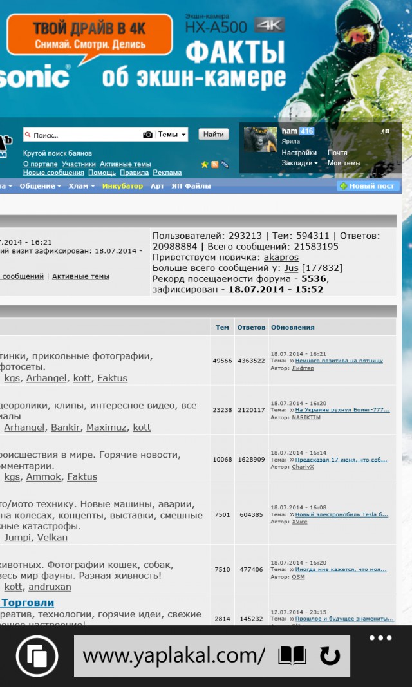Select the topic count 49566
This screenshot has width=412, height=687.
pos(223,361)
